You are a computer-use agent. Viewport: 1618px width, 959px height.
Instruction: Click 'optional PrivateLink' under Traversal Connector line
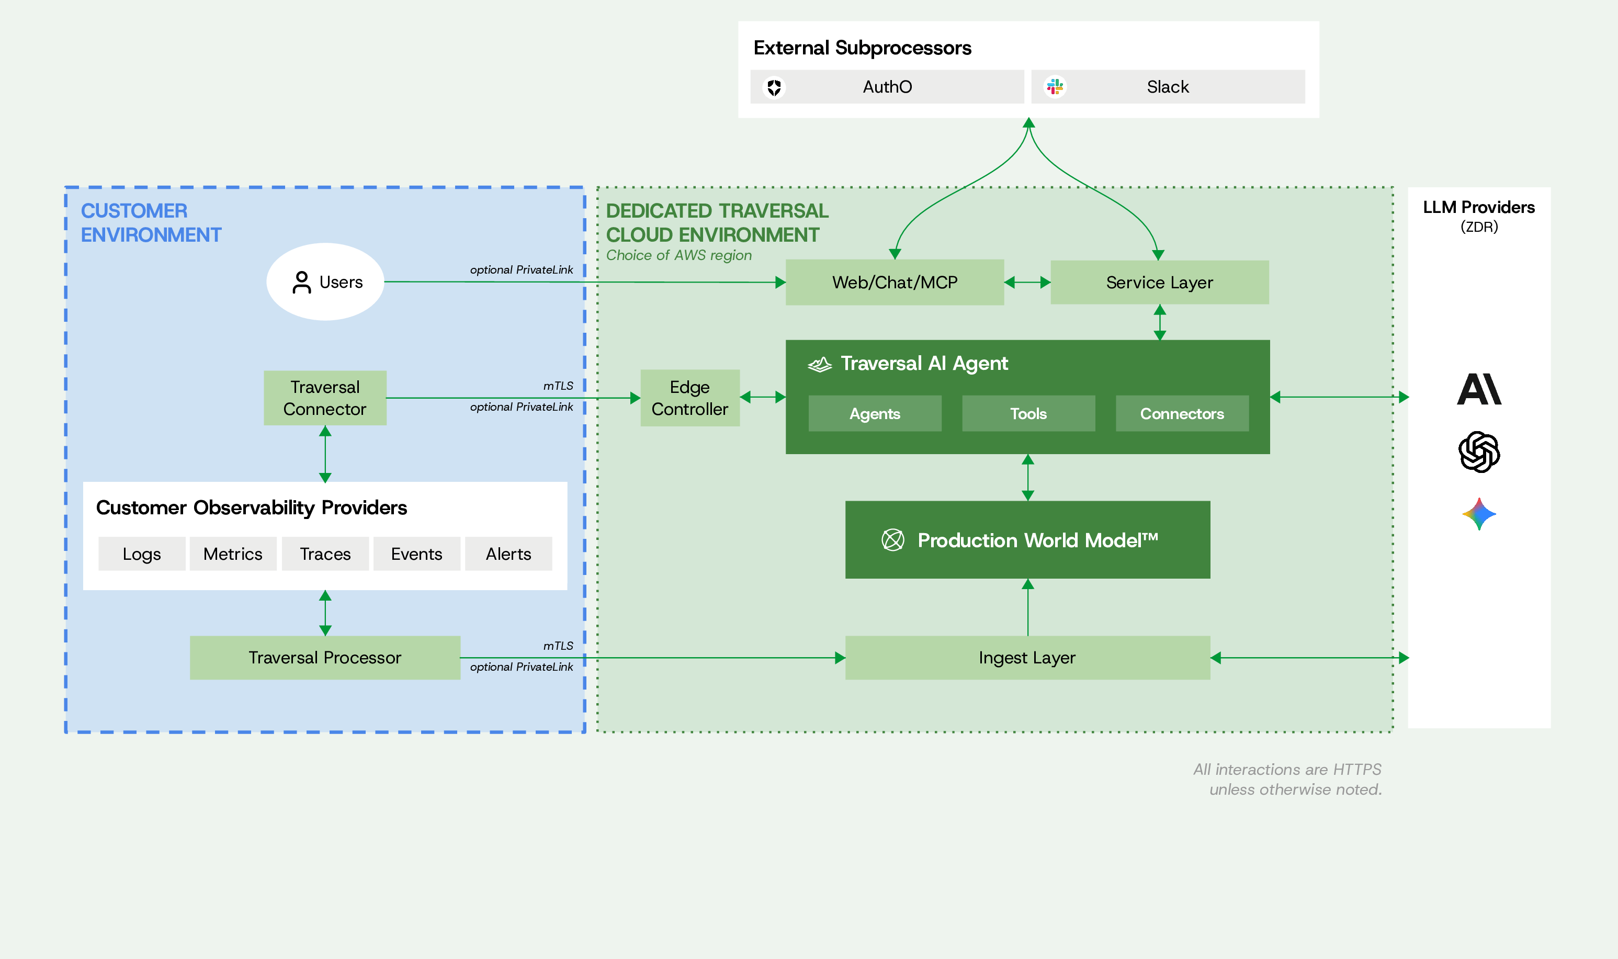[x=521, y=407]
